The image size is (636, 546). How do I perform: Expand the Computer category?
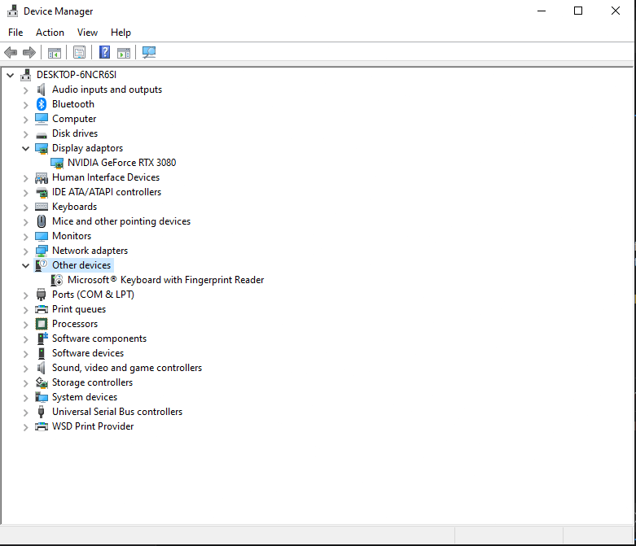[x=25, y=120]
